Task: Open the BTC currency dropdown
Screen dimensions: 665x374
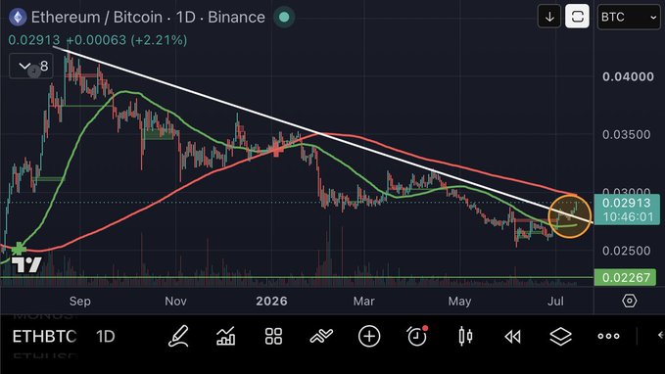Action: point(629,17)
